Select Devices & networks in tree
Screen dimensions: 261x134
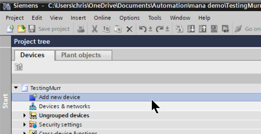65,106
